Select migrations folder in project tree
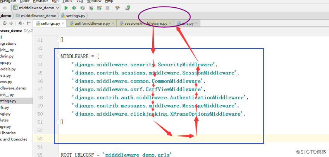The height and width of the screenshot is (157, 329). pyautogui.click(x=8, y=44)
